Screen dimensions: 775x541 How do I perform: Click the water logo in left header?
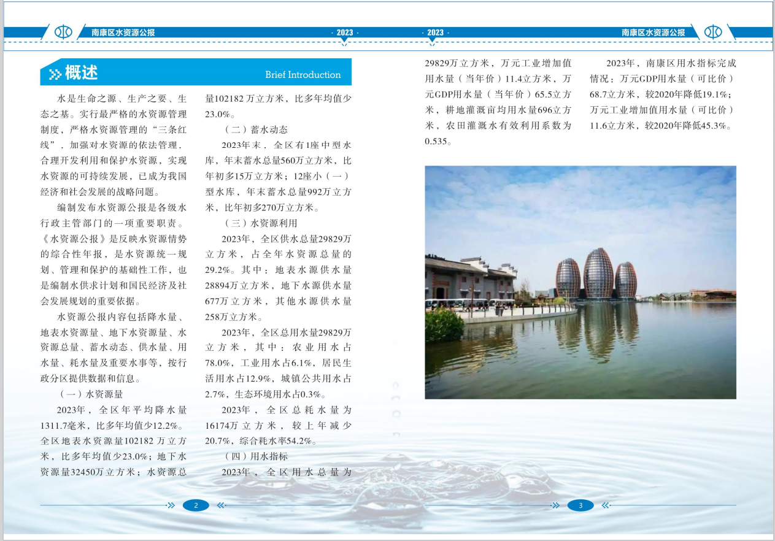(63, 33)
